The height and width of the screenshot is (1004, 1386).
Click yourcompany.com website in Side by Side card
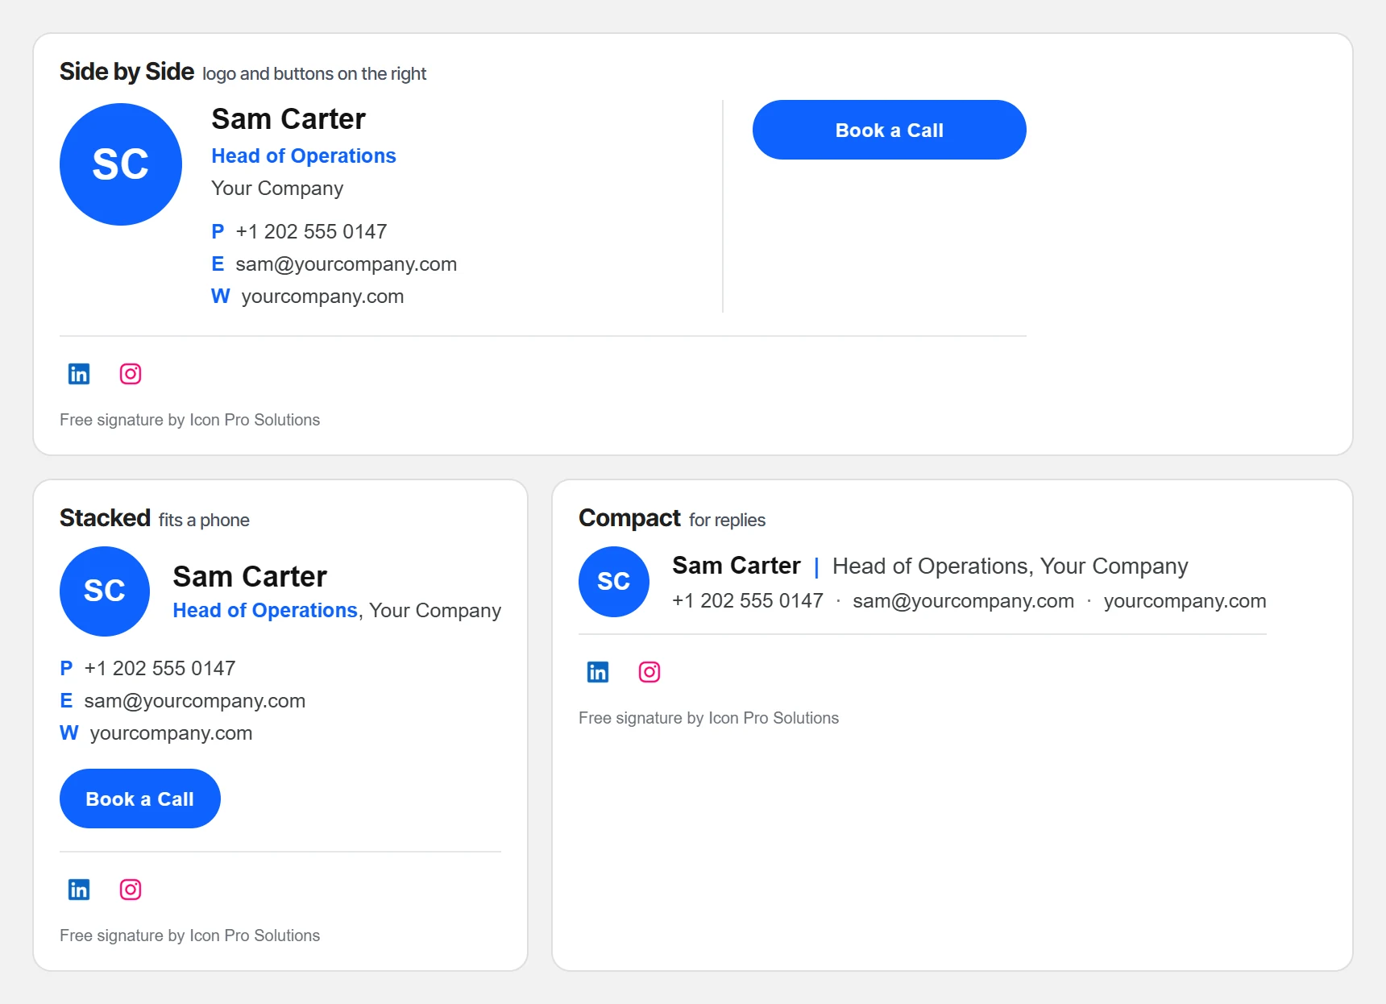(322, 297)
